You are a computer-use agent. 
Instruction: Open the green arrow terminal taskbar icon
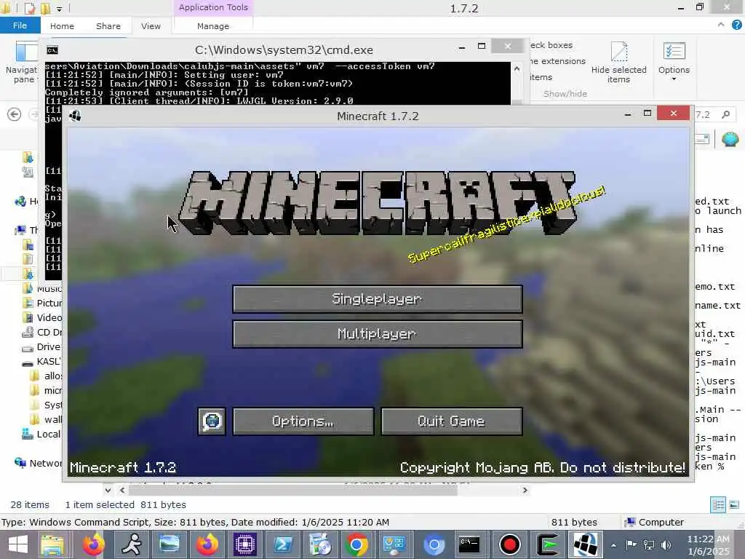548,544
